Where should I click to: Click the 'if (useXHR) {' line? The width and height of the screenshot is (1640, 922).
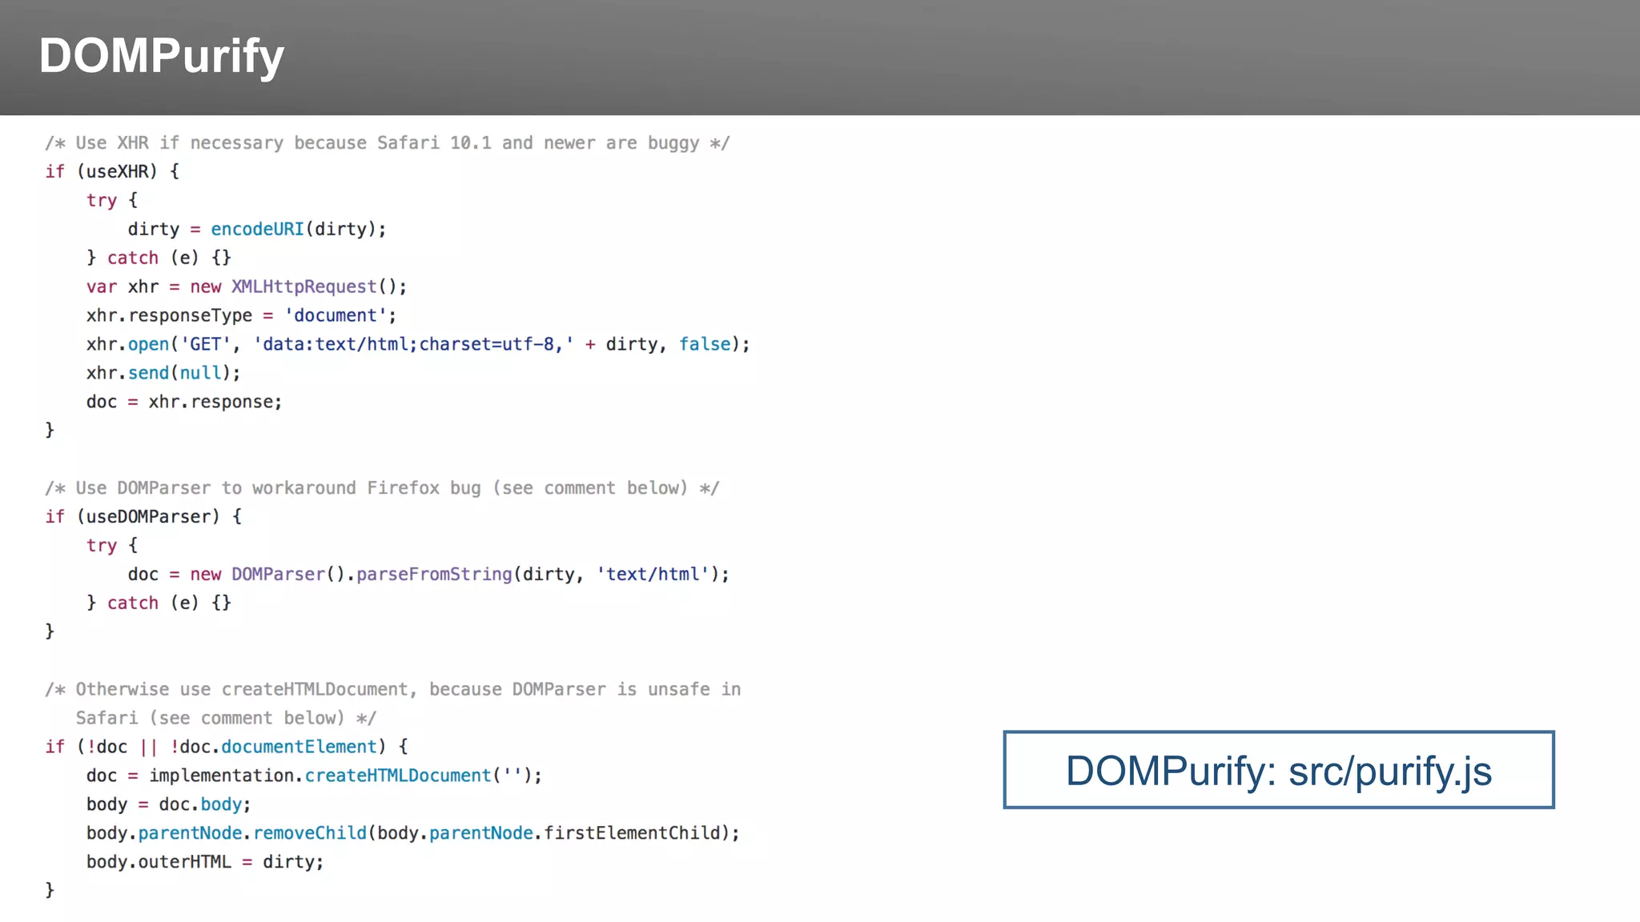(x=112, y=171)
